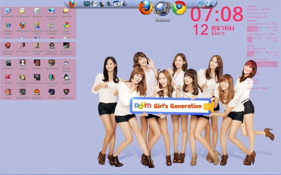Image resolution: width=281 pixels, height=175 pixels.
Task: Open the Windows Live Messenger shortcut
Action: tap(52, 28)
